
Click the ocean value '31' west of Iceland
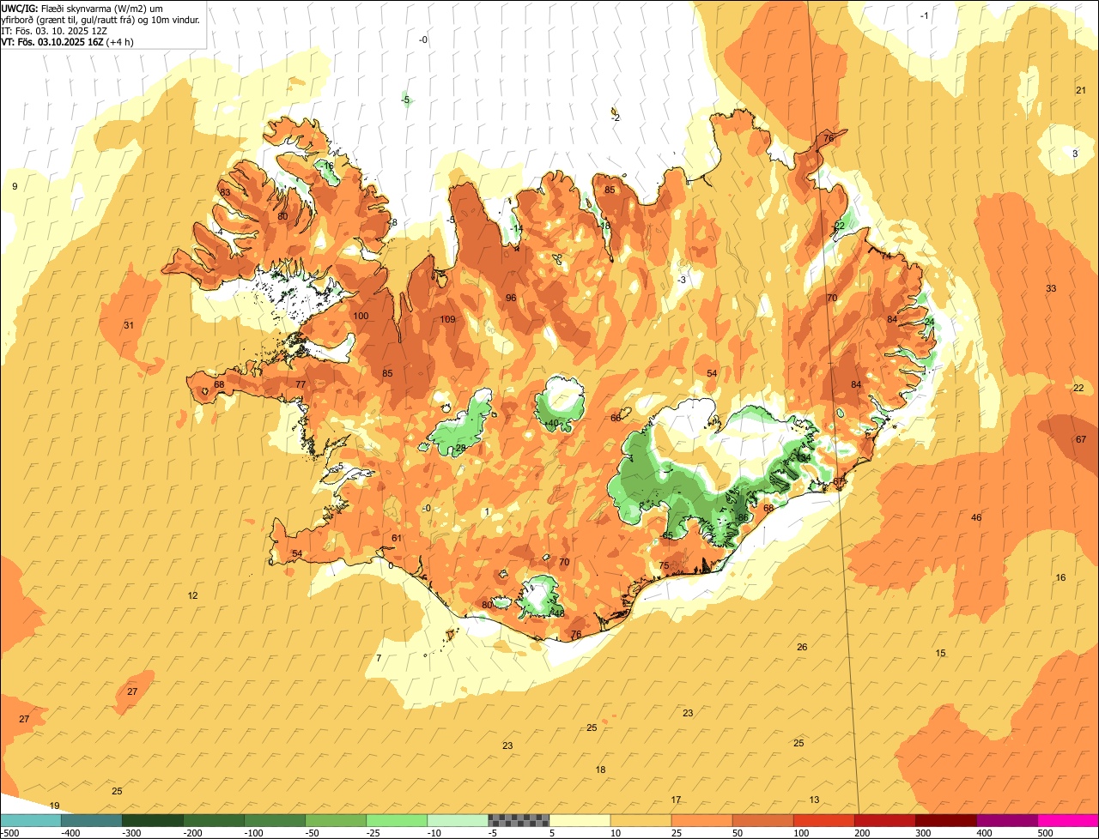pyautogui.click(x=129, y=325)
